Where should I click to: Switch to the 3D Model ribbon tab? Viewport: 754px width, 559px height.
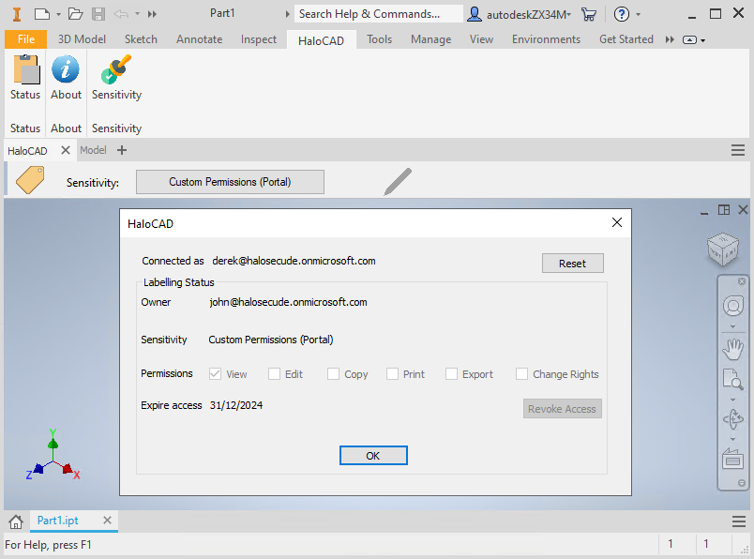pos(82,39)
